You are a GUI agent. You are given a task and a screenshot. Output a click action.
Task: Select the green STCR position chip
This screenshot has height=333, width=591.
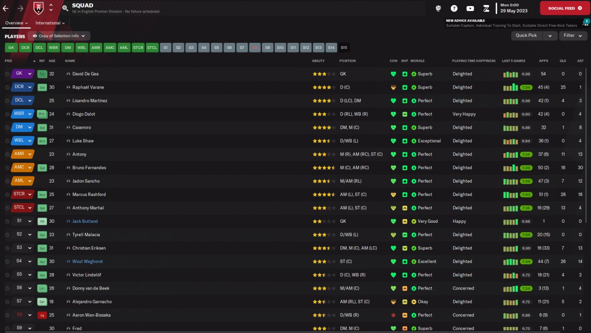[138, 48]
